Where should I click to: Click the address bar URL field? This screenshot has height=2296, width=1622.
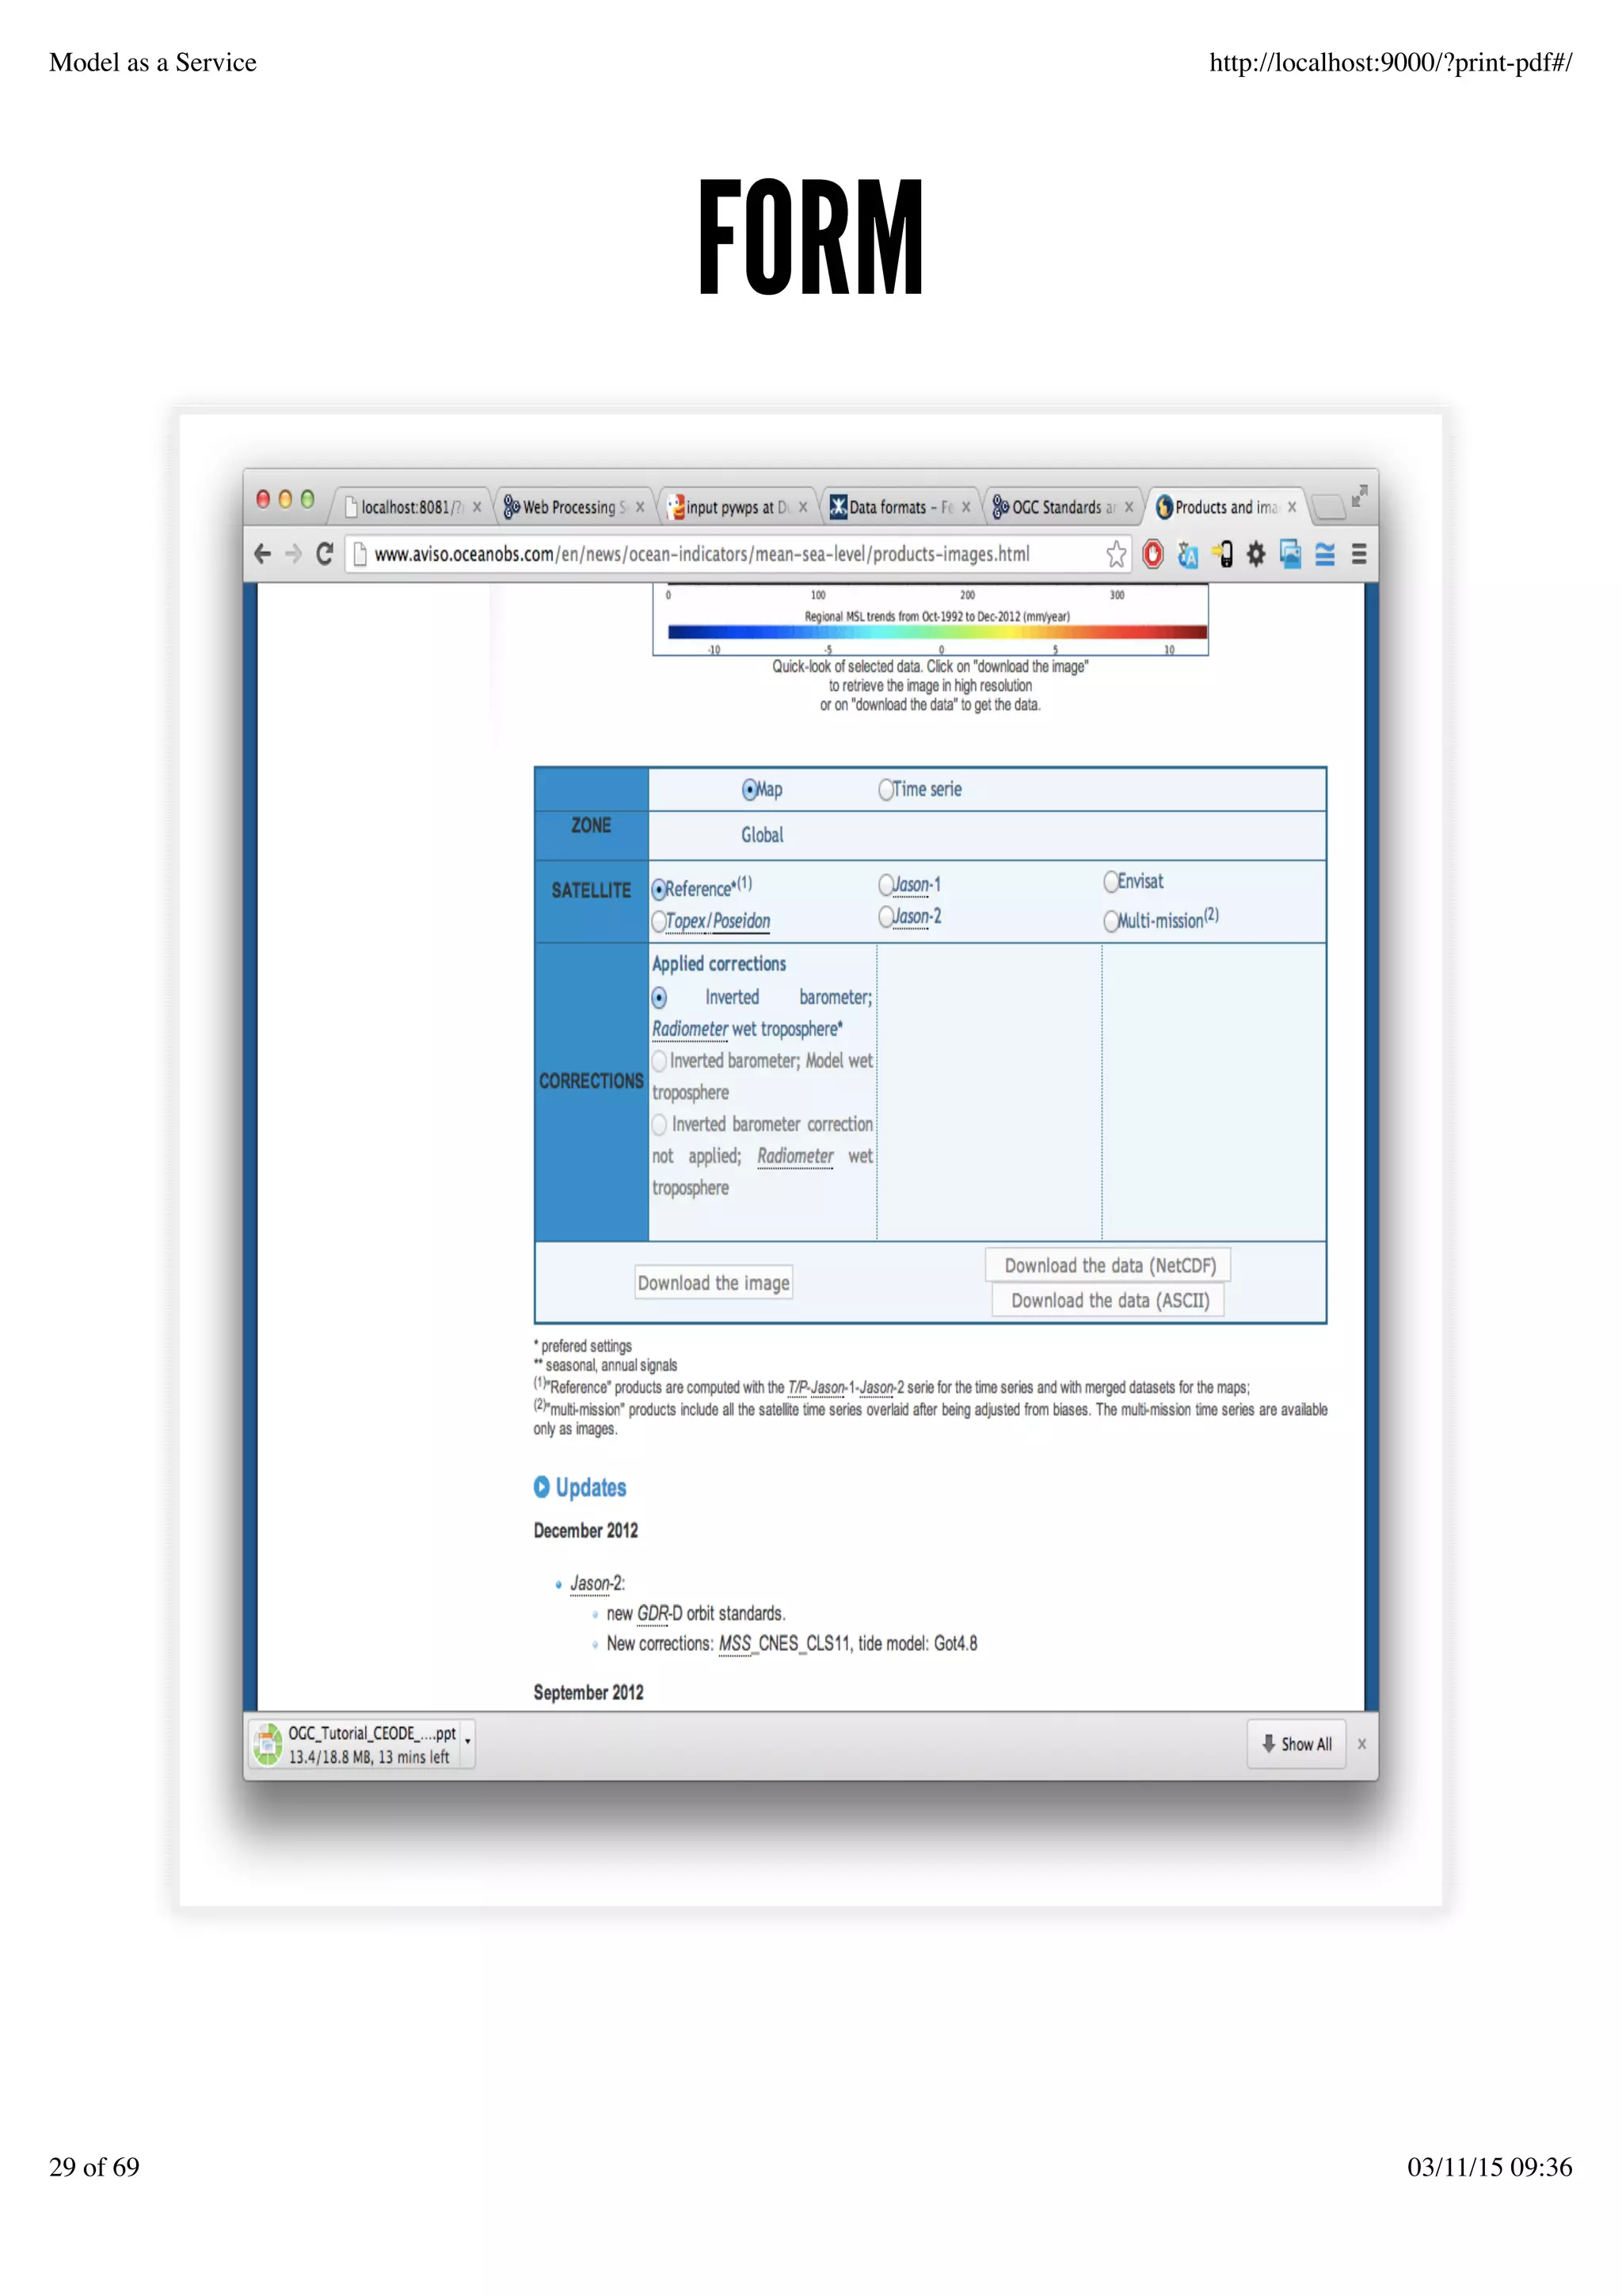coord(737,554)
